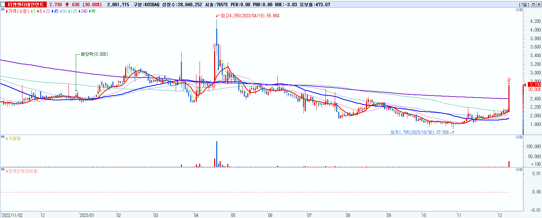Close the price chart panel
The width and height of the screenshot is (542, 218).
521,10
